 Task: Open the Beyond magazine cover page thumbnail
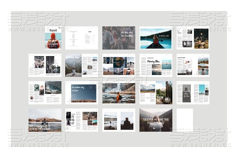pyautogui.click(x=53, y=38)
